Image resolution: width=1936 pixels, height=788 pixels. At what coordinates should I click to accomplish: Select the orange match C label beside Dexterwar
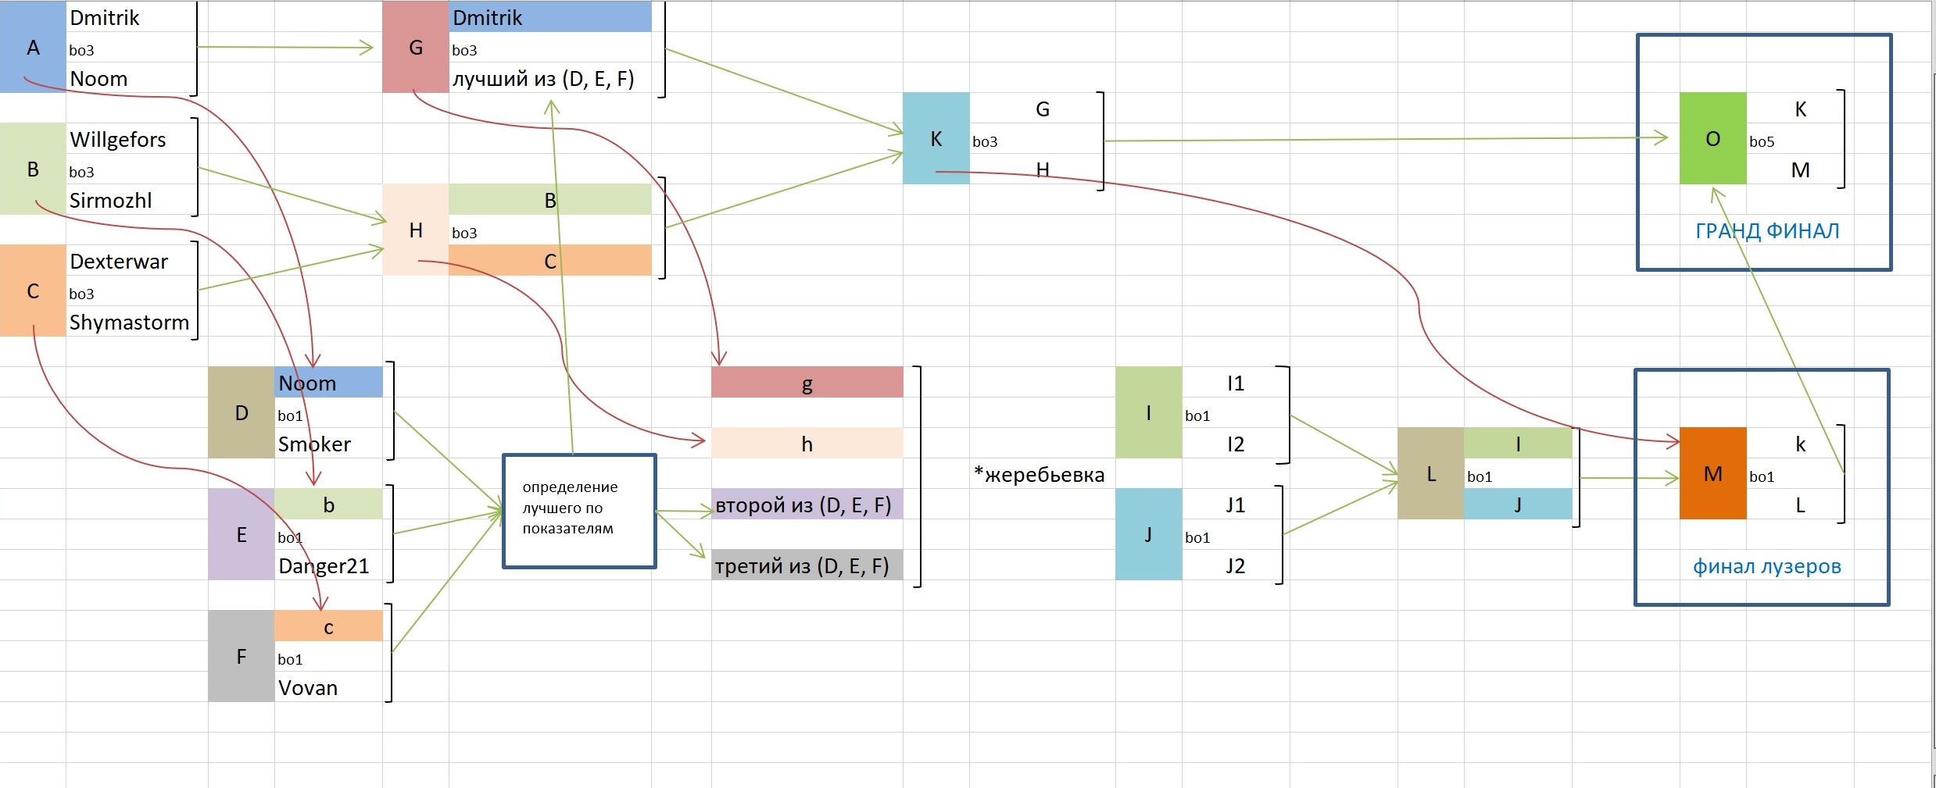33,291
